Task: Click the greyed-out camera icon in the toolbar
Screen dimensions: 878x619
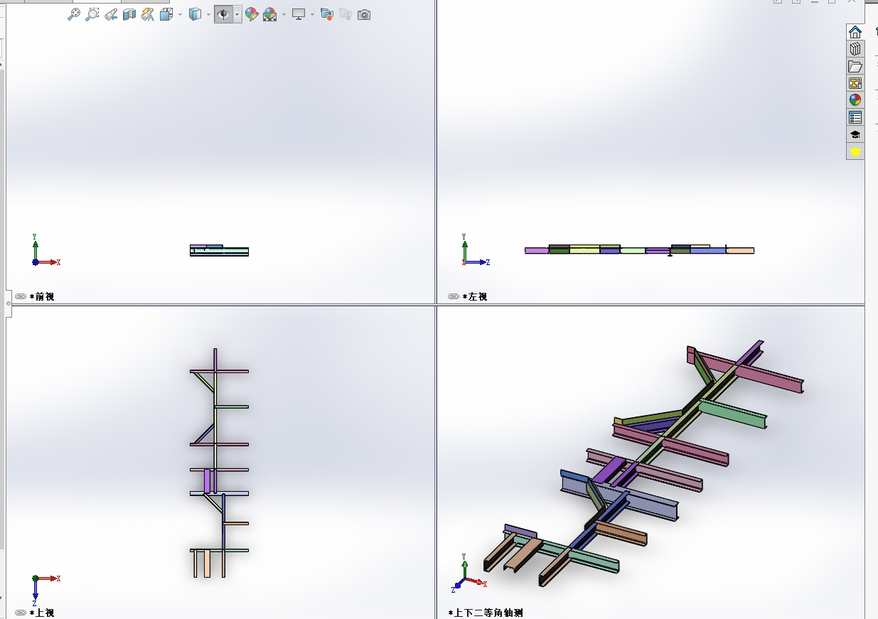Action: click(346, 14)
